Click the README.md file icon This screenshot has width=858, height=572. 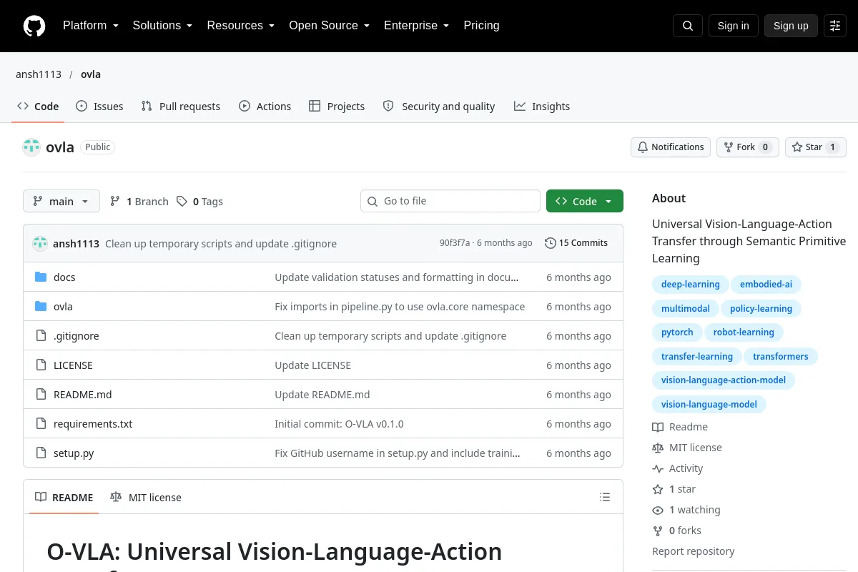click(x=41, y=395)
